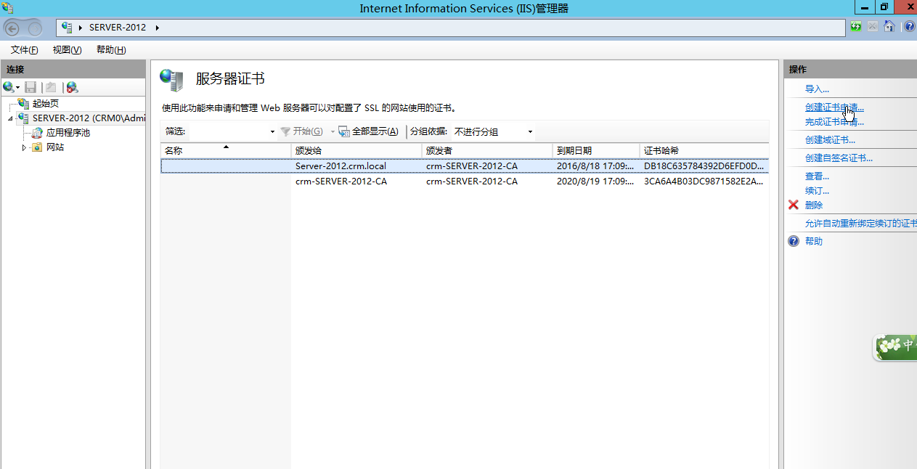Click the Up folder icon in the 连接 toolbar
This screenshot has width=917, height=469.
(x=51, y=87)
